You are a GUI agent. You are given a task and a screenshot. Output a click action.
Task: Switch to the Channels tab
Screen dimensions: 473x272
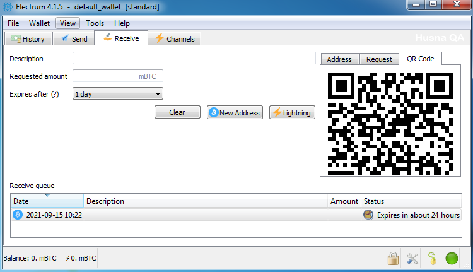click(174, 39)
